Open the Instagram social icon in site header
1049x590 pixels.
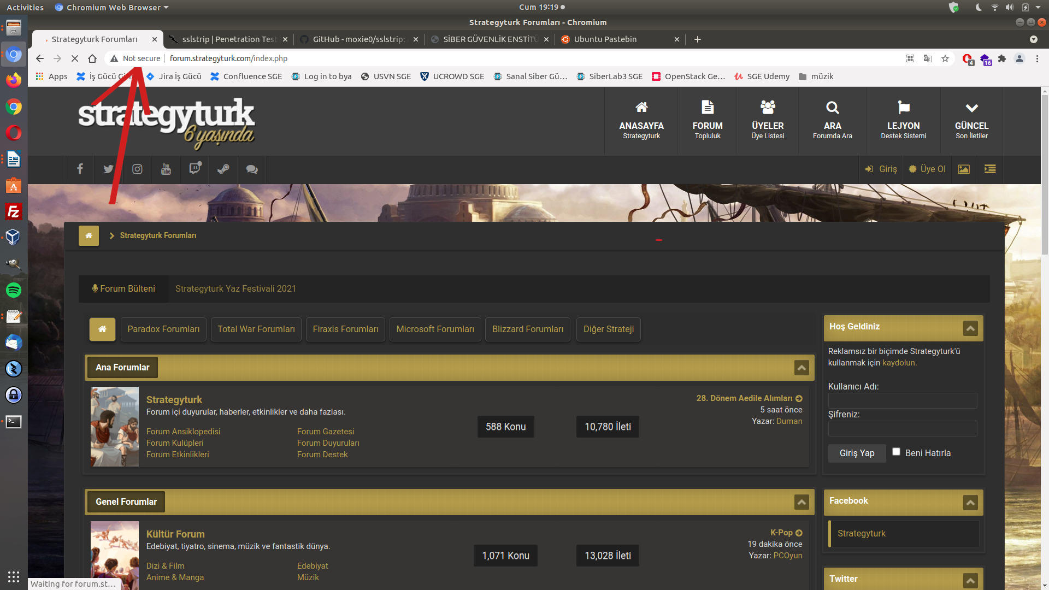[137, 169]
